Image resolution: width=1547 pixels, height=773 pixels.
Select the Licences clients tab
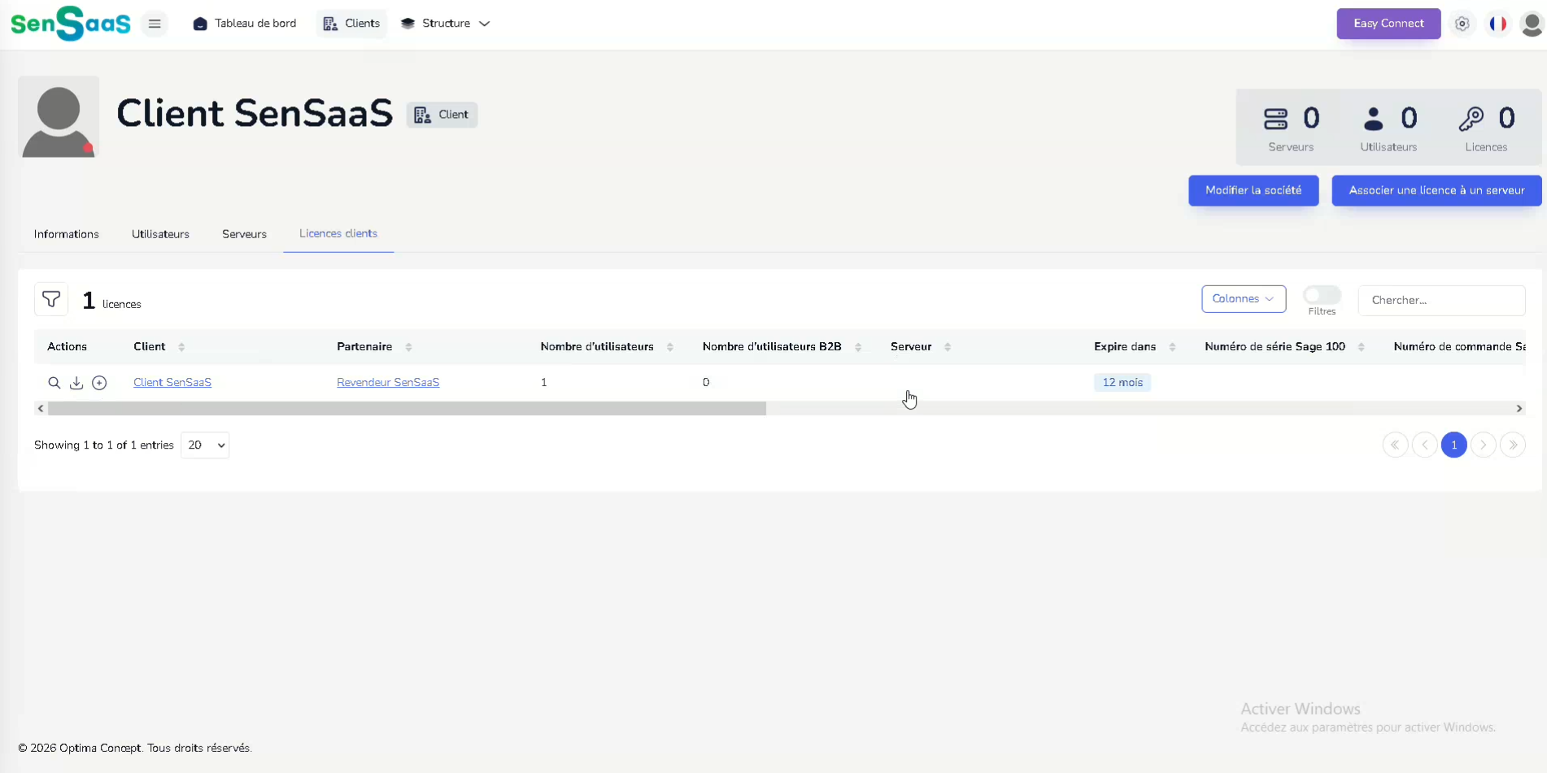pyautogui.click(x=338, y=234)
